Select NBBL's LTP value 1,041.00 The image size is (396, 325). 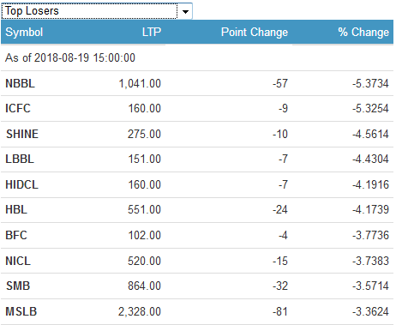click(140, 84)
